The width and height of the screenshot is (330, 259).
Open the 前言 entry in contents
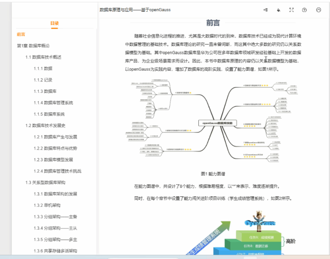21,34
